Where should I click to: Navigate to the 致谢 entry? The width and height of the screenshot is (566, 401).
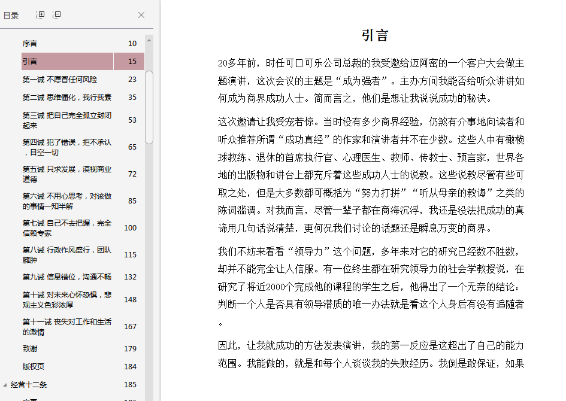(x=29, y=349)
